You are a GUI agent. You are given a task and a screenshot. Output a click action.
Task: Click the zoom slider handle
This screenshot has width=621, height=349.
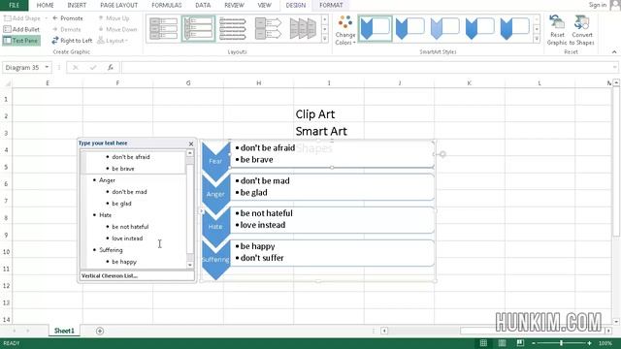click(x=561, y=343)
